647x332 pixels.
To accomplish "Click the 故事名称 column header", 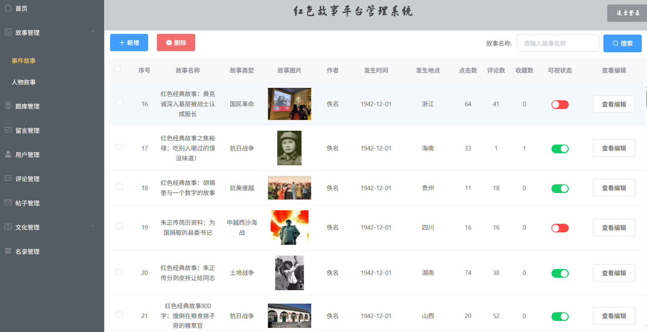I will pyautogui.click(x=188, y=71).
